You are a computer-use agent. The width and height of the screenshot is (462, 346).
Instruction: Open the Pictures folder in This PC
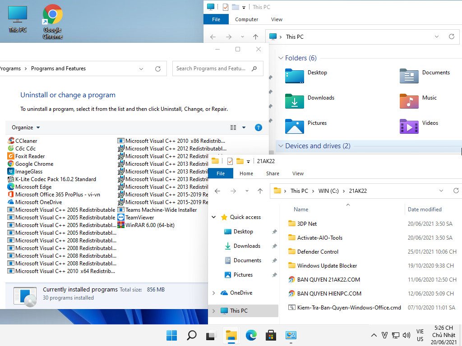coord(306,126)
